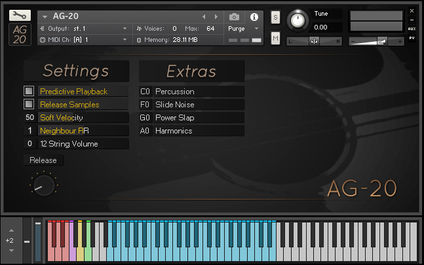Click the AG 20 instrument logo icon
Screen dimensions: 424x265
(x=20, y=35)
